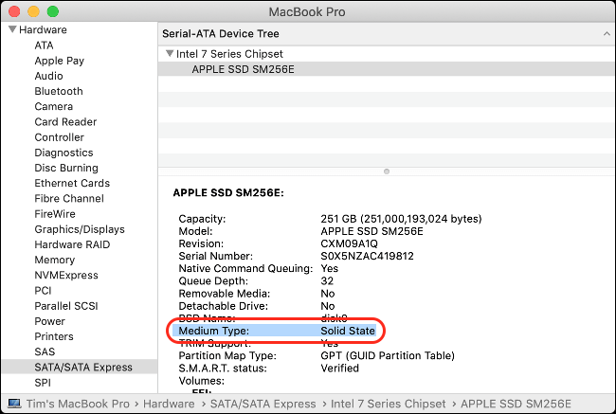Select Graphics/Displays in the sidebar
Image resolution: width=616 pixels, height=414 pixels.
click(x=80, y=229)
